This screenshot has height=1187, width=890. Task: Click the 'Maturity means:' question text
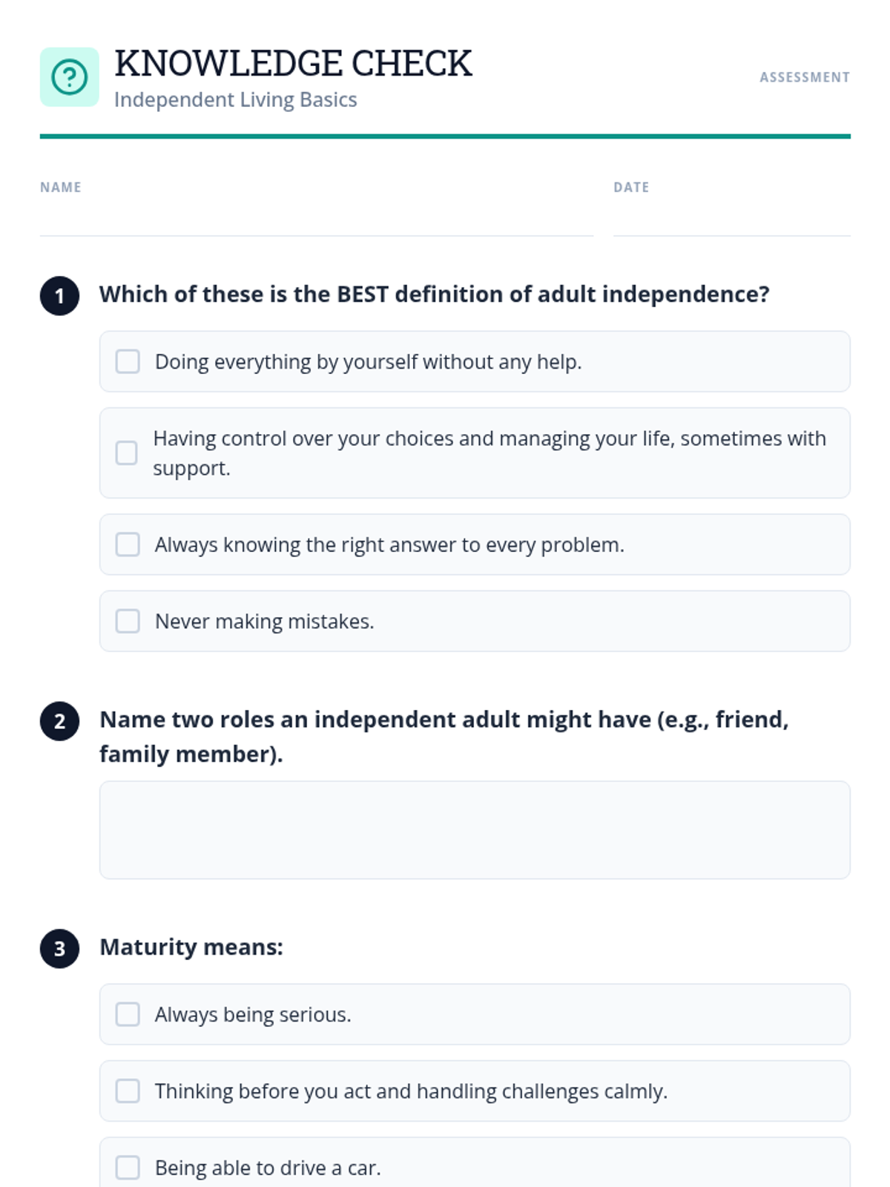click(191, 947)
